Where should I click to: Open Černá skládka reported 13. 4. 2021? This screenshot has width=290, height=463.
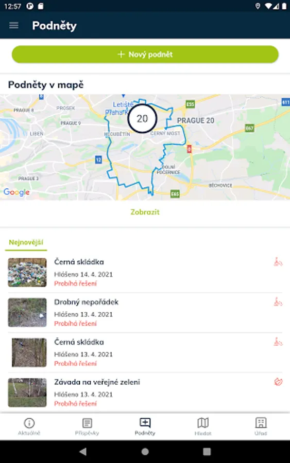coord(145,352)
